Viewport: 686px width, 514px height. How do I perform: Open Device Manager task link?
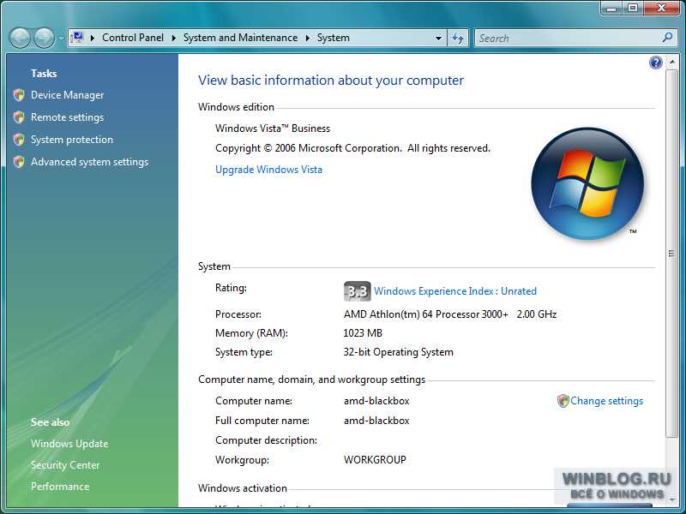[x=67, y=95]
